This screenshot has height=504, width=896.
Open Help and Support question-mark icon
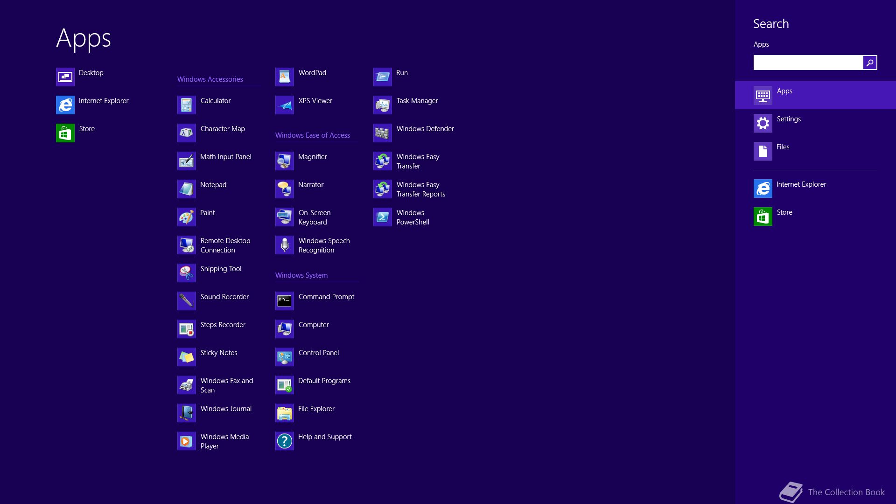point(285,441)
